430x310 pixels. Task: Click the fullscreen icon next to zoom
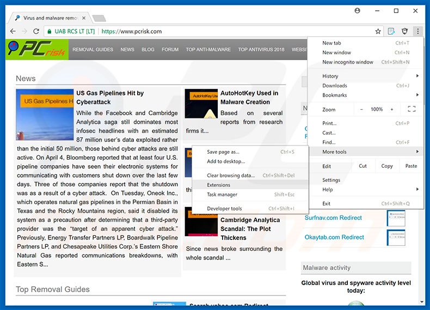(411, 109)
